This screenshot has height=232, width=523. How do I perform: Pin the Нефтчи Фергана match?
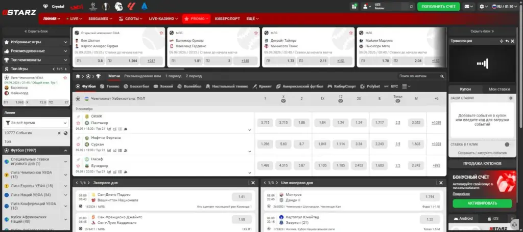(x=78, y=137)
